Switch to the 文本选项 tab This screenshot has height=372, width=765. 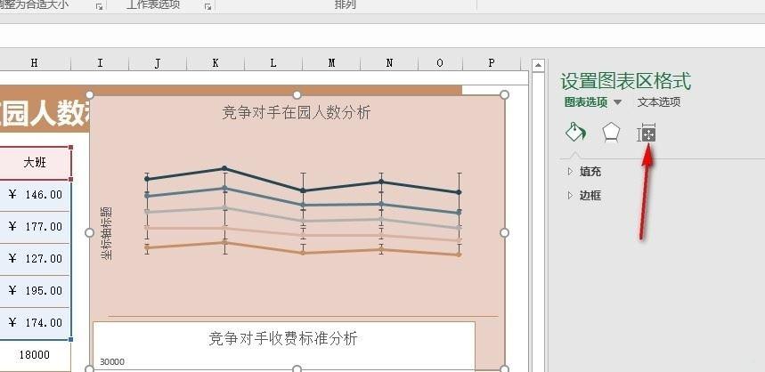(x=659, y=101)
